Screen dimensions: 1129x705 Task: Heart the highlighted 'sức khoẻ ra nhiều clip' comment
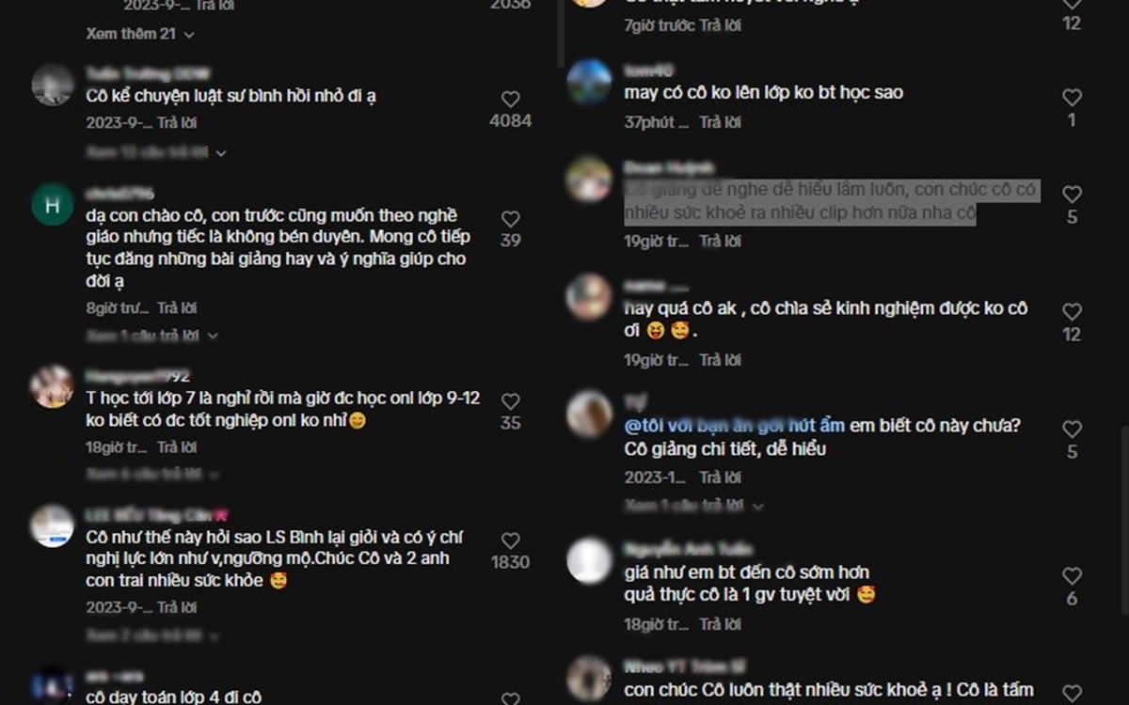tap(1072, 194)
